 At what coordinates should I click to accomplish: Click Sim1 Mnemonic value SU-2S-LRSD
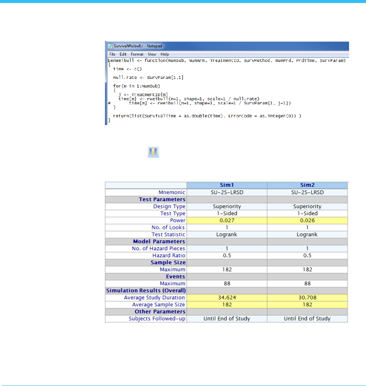(x=227, y=192)
